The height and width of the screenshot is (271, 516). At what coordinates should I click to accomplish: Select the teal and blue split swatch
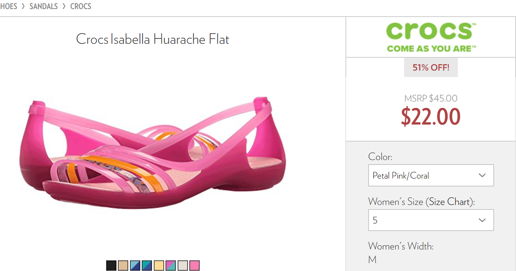point(147,266)
